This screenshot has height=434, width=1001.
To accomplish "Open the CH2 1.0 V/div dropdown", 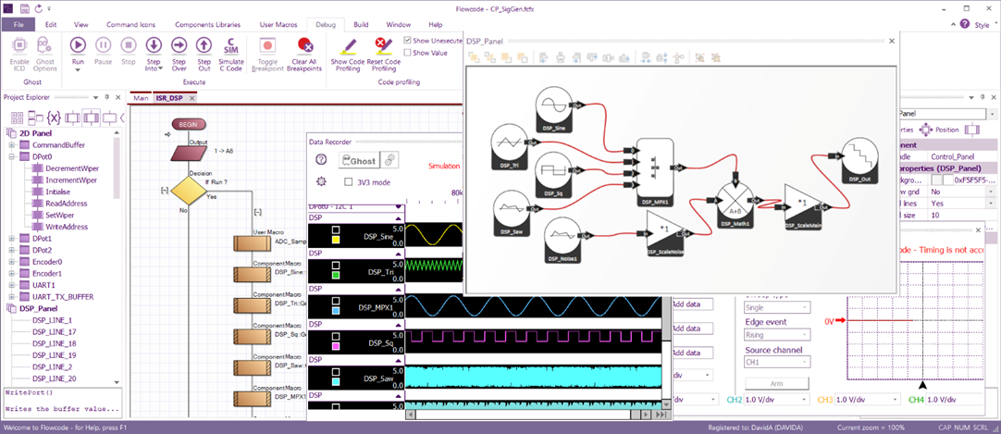I will 777,399.
